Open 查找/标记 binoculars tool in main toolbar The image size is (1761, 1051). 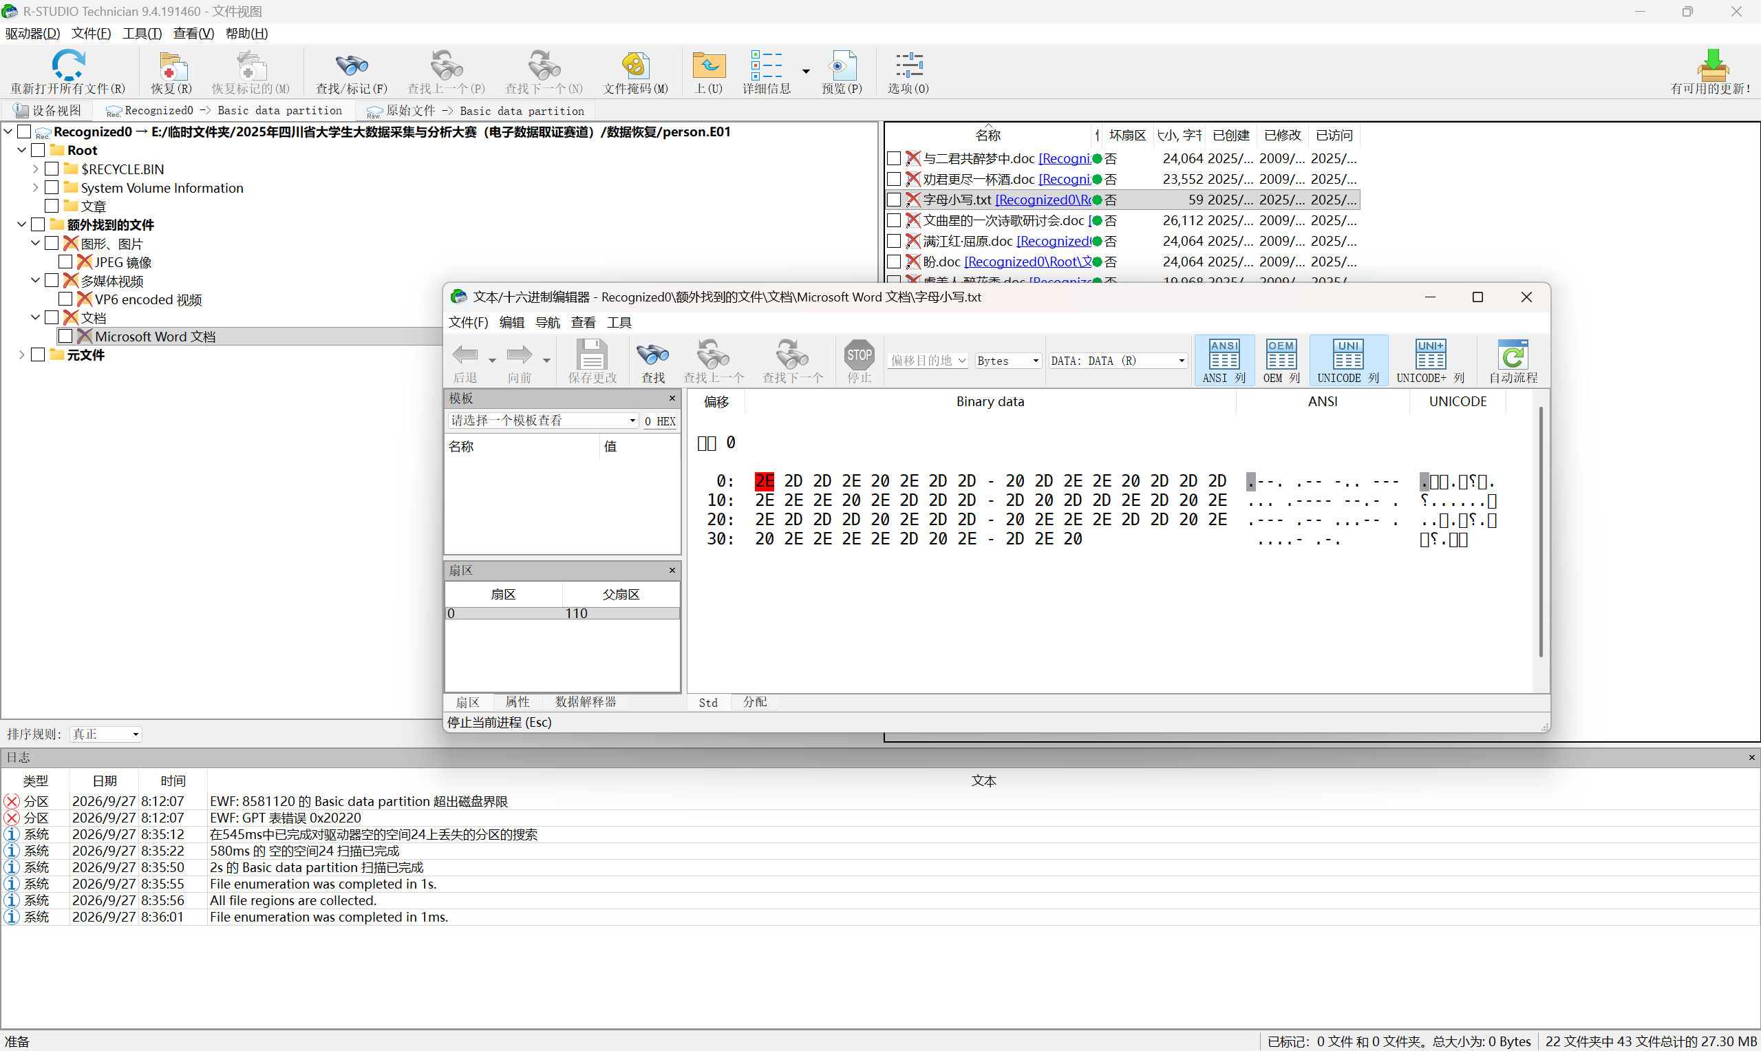point(351,65)
